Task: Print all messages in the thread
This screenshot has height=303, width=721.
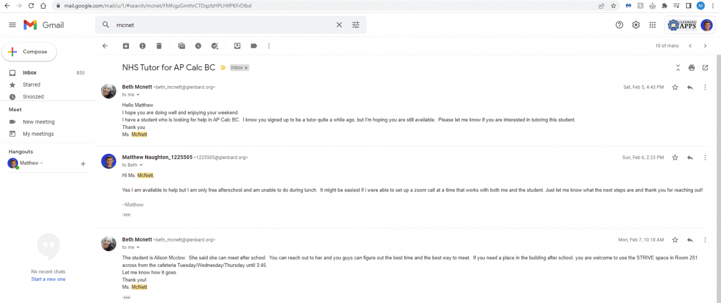Action: point(692,68)
